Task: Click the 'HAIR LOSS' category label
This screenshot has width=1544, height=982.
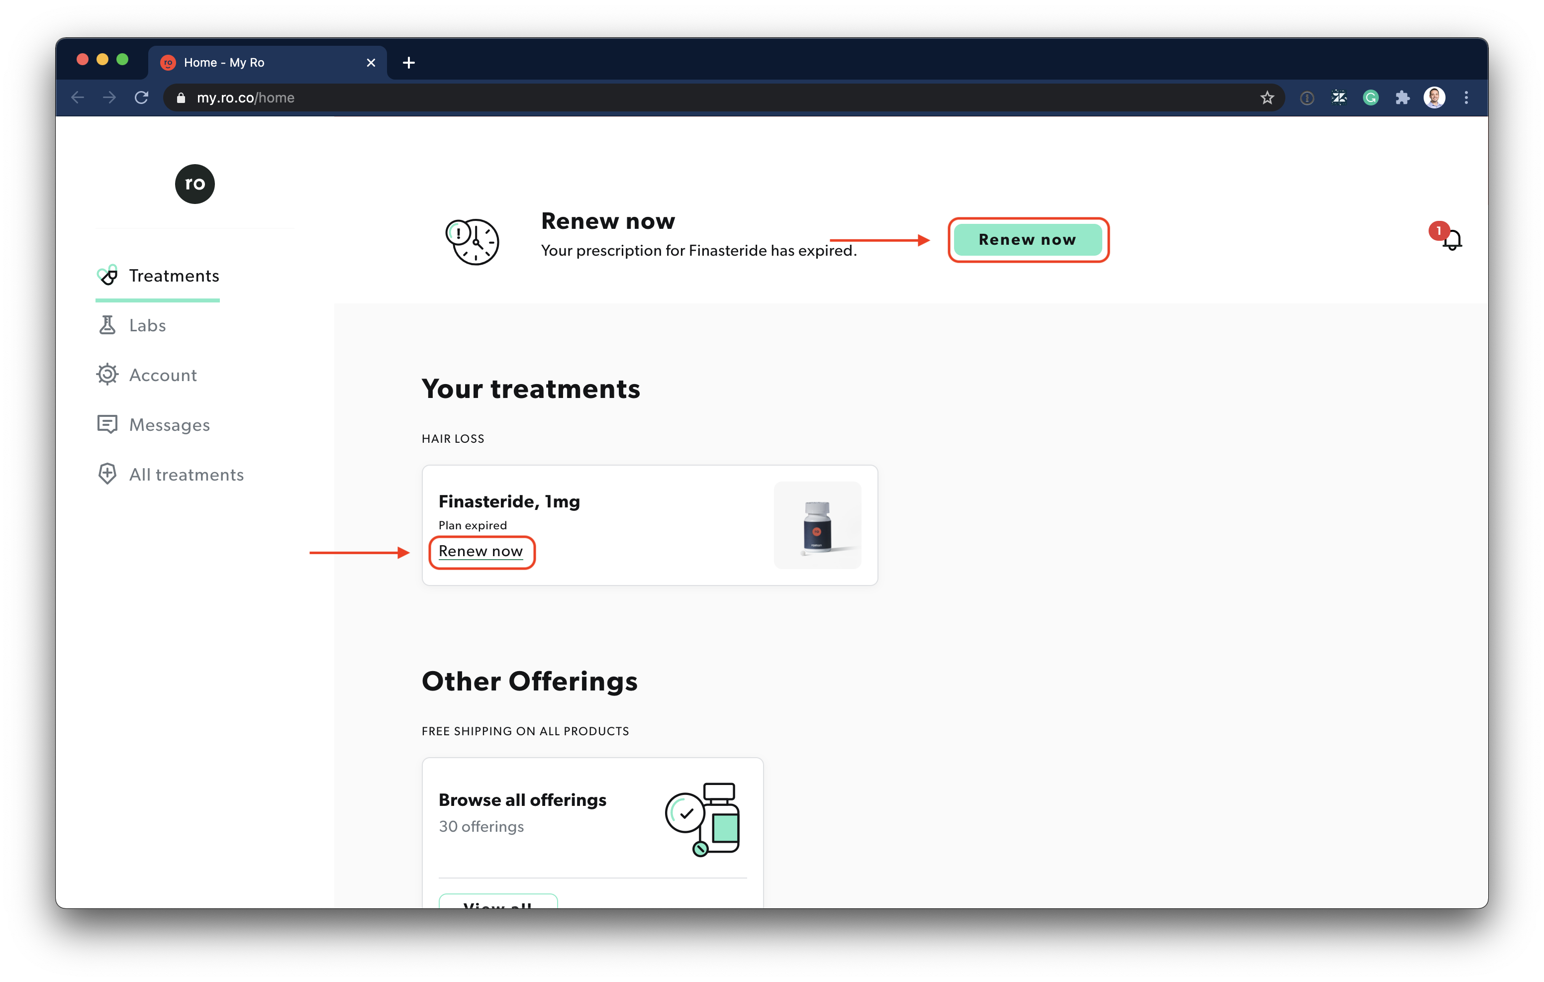Action: click(x=453, y=439)
